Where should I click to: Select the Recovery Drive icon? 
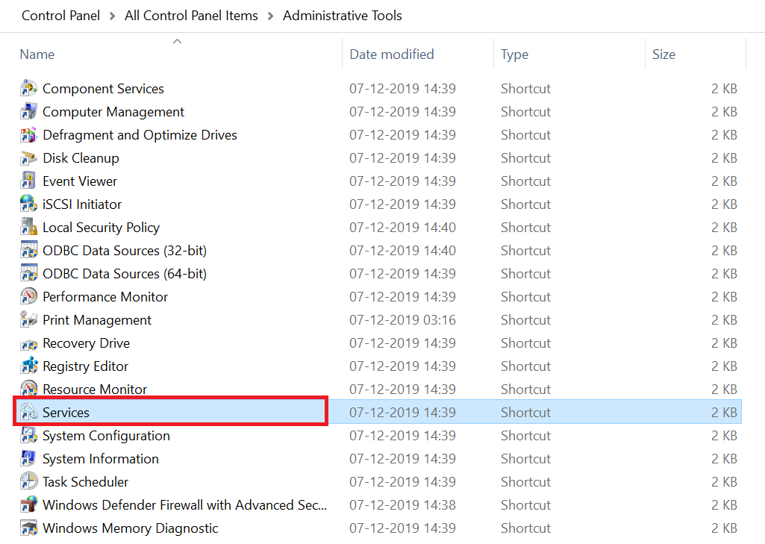(x=29, y=344)
